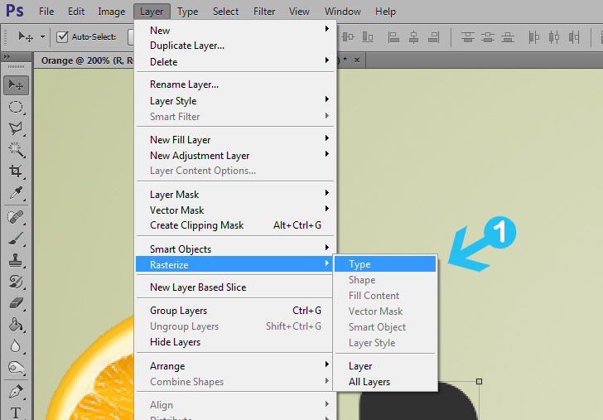Select the Elliptical Marquee tool
This screenshot has width=603, height=420.
16,108
